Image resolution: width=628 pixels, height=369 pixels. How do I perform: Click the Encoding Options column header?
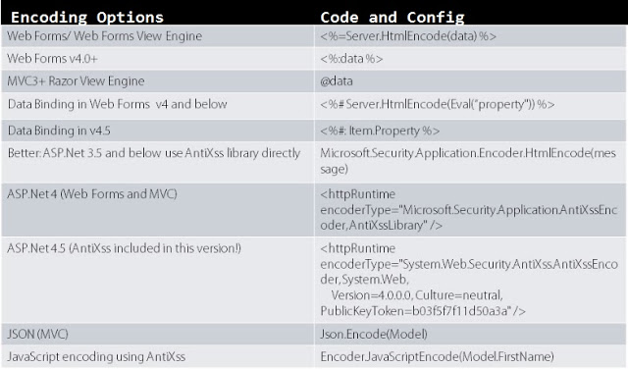click(87, 18)
